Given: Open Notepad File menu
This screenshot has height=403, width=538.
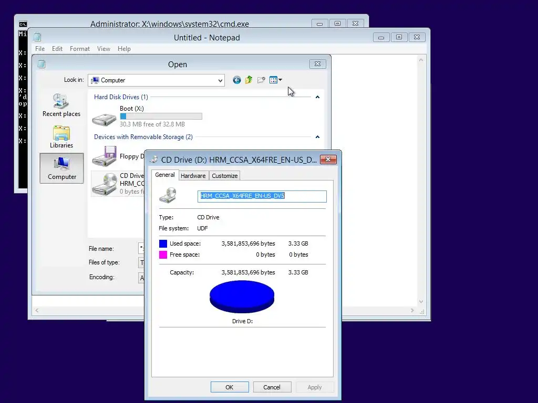Looking at the screenshot, I should pyautogui.click(x=40, y=49).
